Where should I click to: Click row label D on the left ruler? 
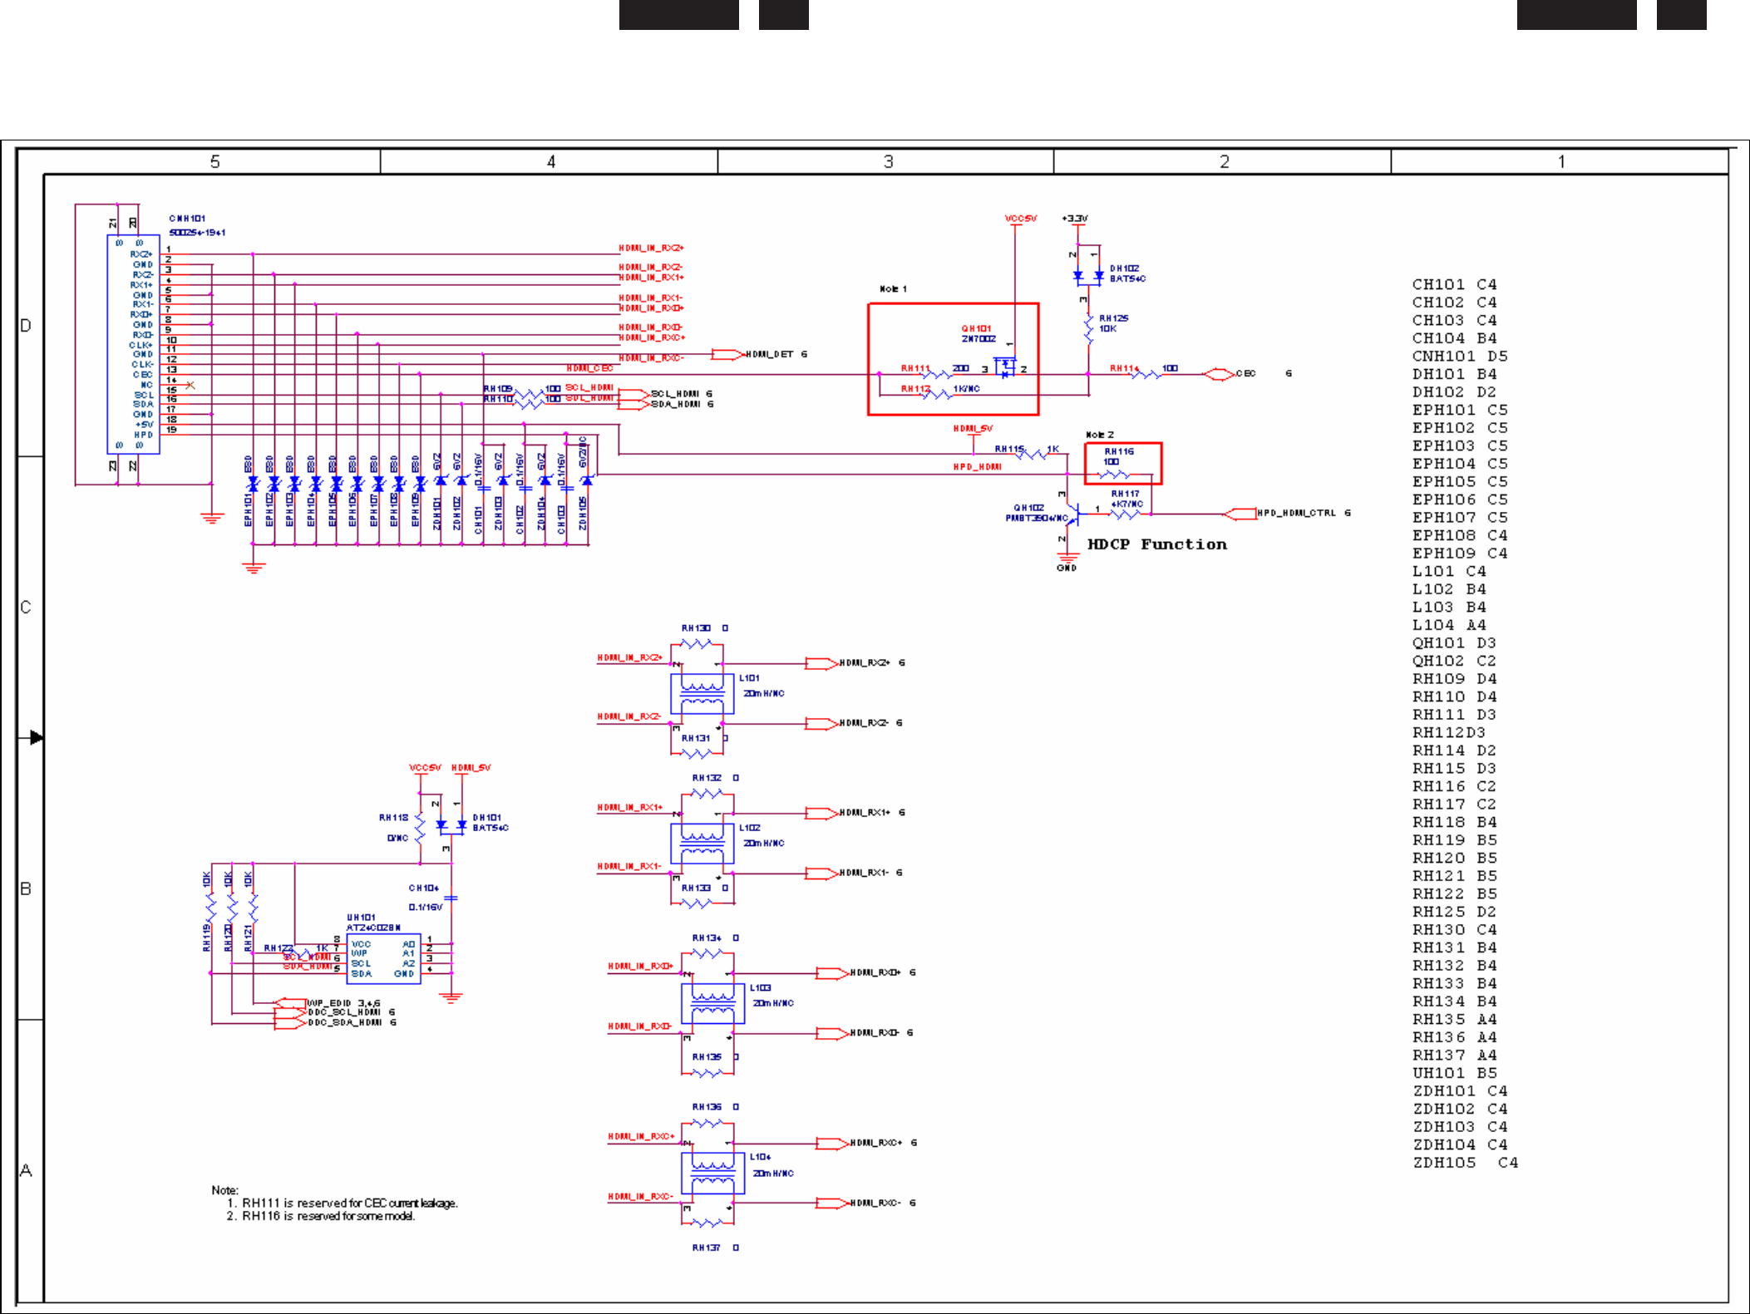click(x=26, y=325)
